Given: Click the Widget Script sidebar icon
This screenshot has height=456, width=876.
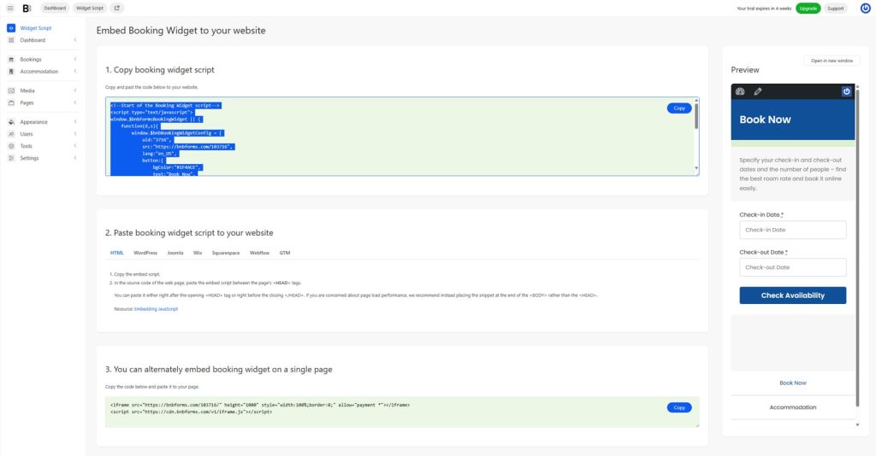Looking at the screenshot, I should click(11, 28).
